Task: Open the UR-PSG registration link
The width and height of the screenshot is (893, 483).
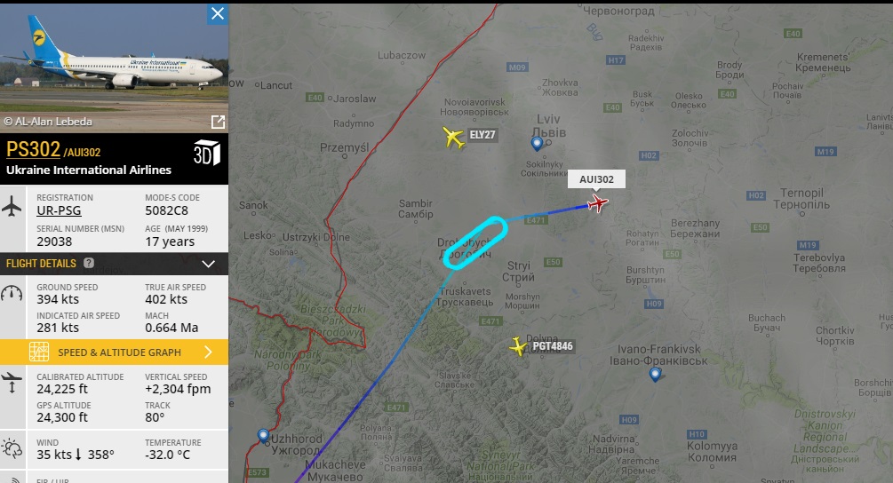Action: [60, 210]
